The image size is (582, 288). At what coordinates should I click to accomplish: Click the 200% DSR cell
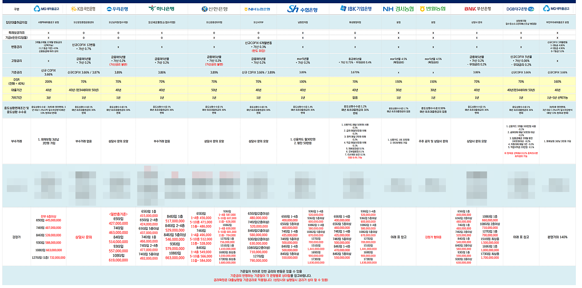coord(48,82)
